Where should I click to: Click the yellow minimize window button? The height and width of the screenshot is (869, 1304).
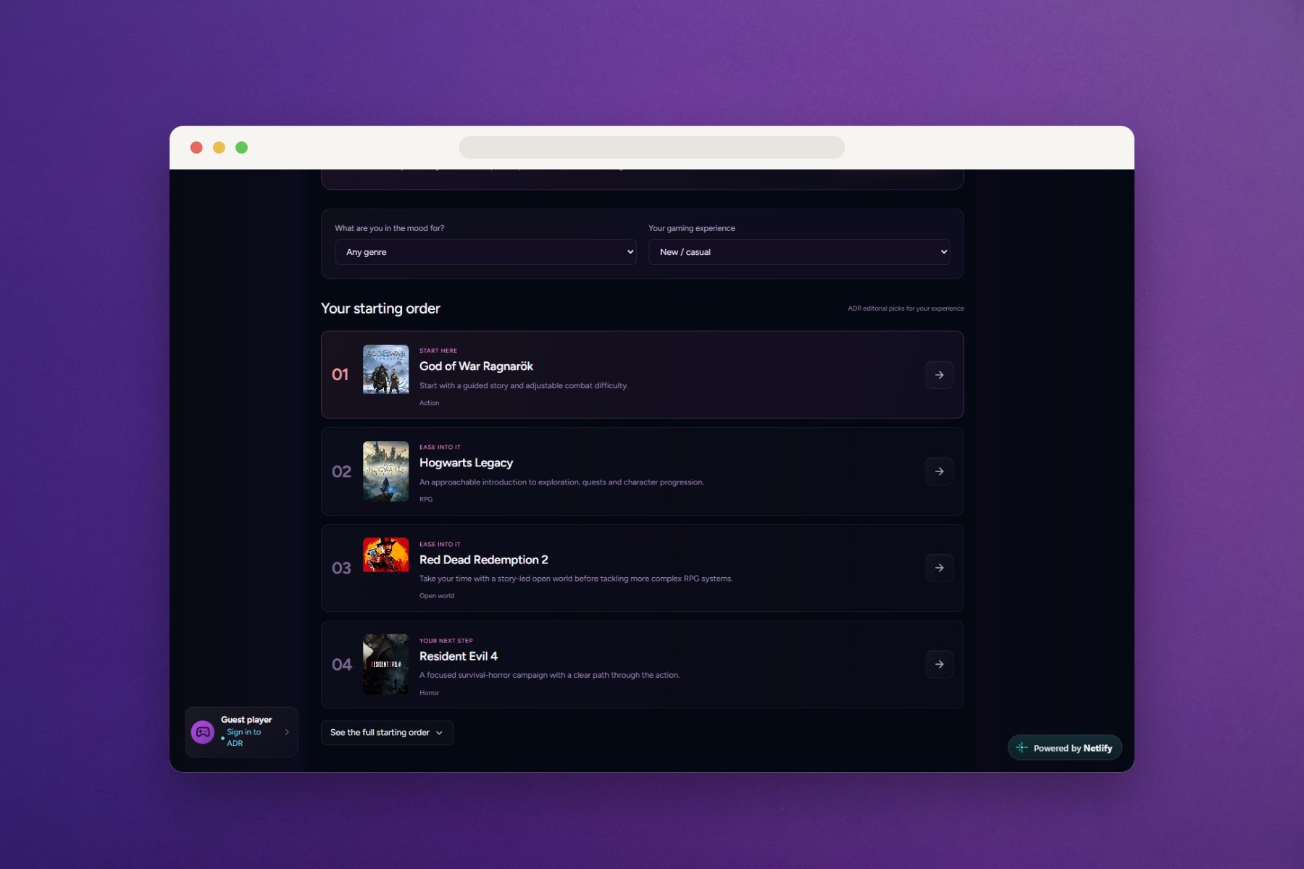(219, 148)
